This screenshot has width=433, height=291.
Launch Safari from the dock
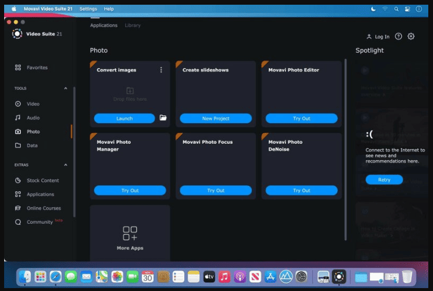[55, 276]
